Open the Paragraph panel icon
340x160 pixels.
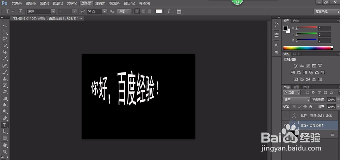pyautogui.click(x=276, y=52)
